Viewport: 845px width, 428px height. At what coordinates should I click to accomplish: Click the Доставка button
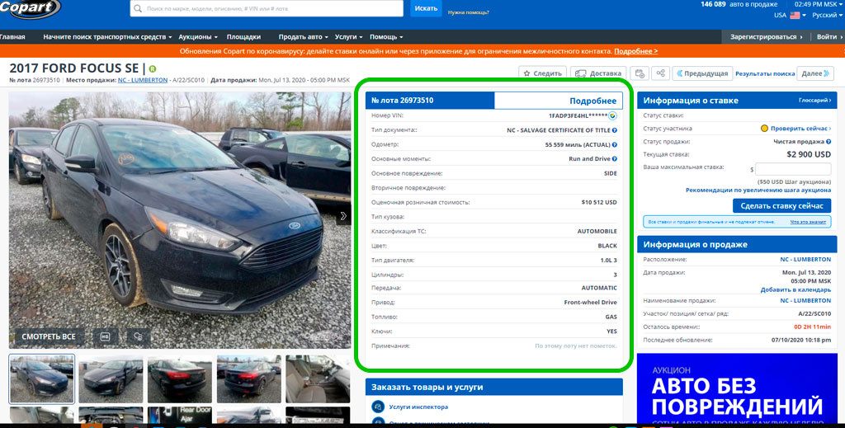point(598,73)
